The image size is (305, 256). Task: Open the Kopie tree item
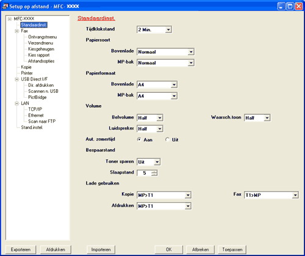click(26, 67)
